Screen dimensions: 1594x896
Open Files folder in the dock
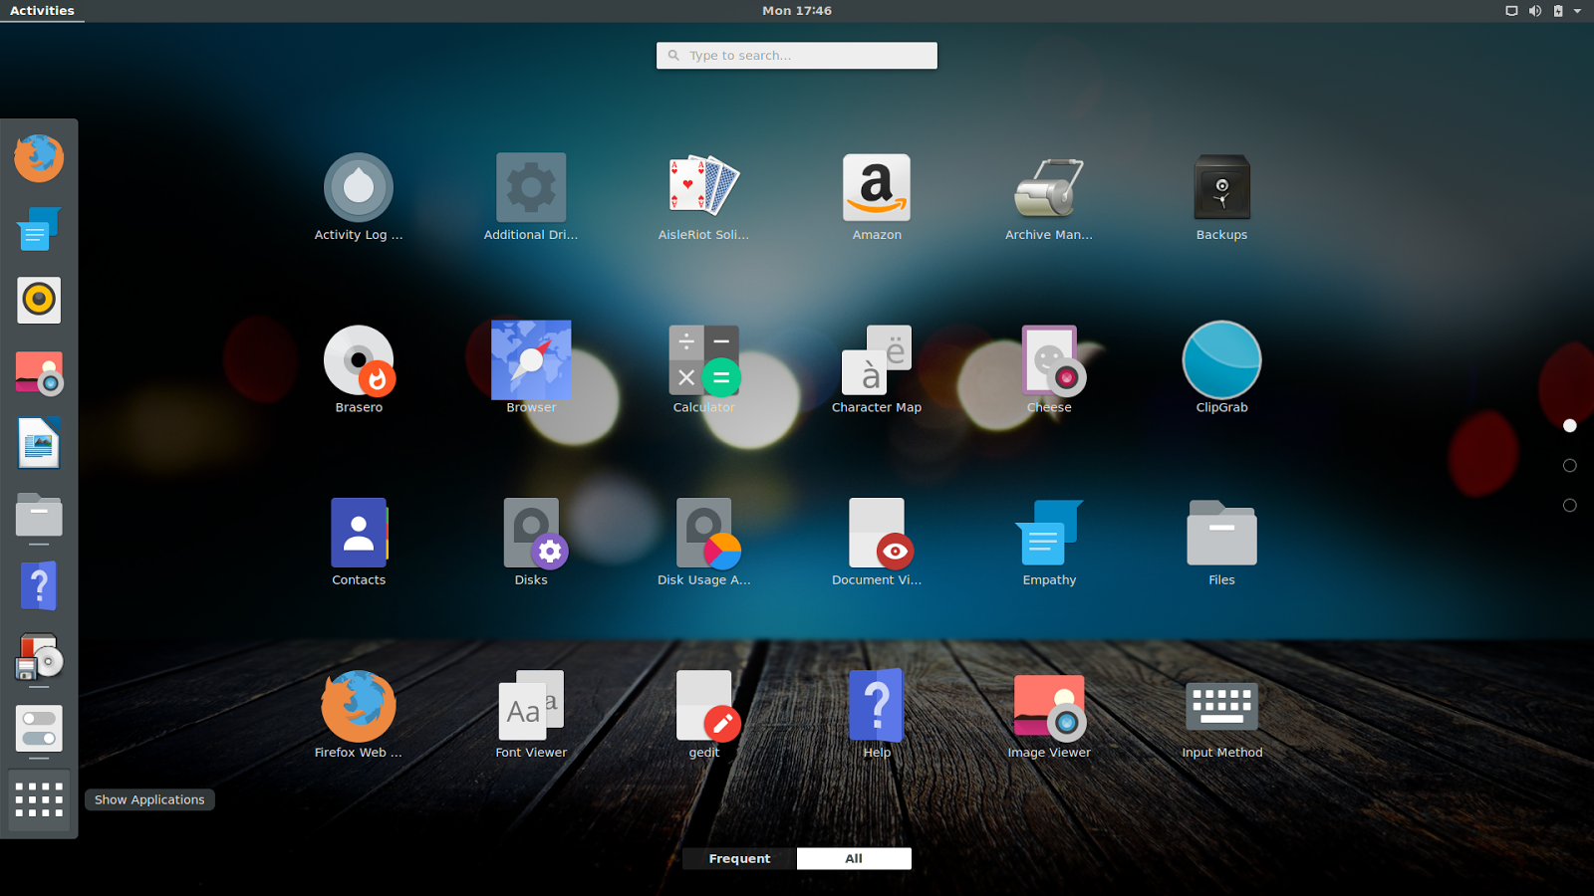(x=39, y=517)
